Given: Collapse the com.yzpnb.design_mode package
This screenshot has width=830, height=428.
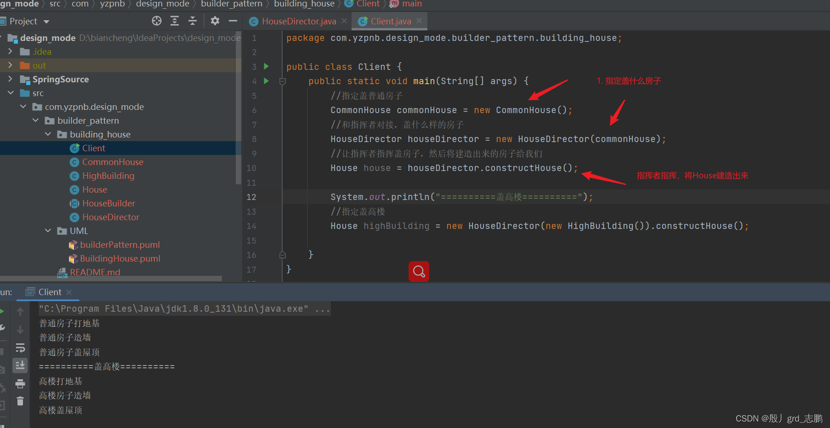Looking at the screenshot, I should coord(23,107).
